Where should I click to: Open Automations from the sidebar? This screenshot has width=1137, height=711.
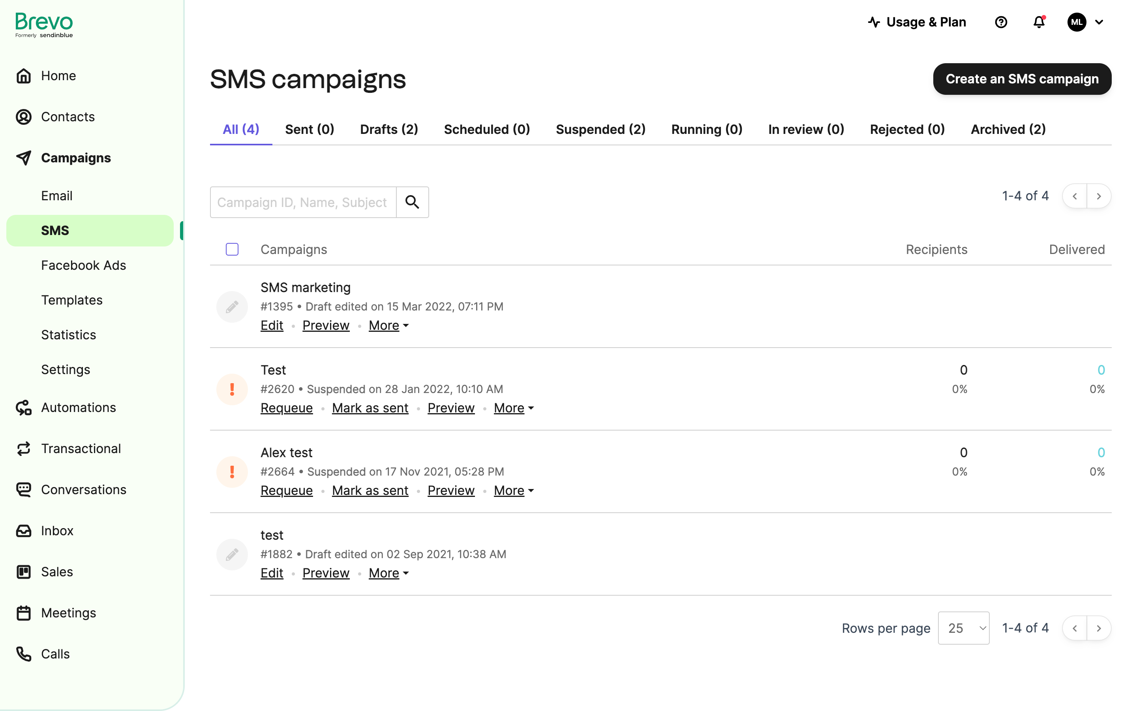click(78, 407)
